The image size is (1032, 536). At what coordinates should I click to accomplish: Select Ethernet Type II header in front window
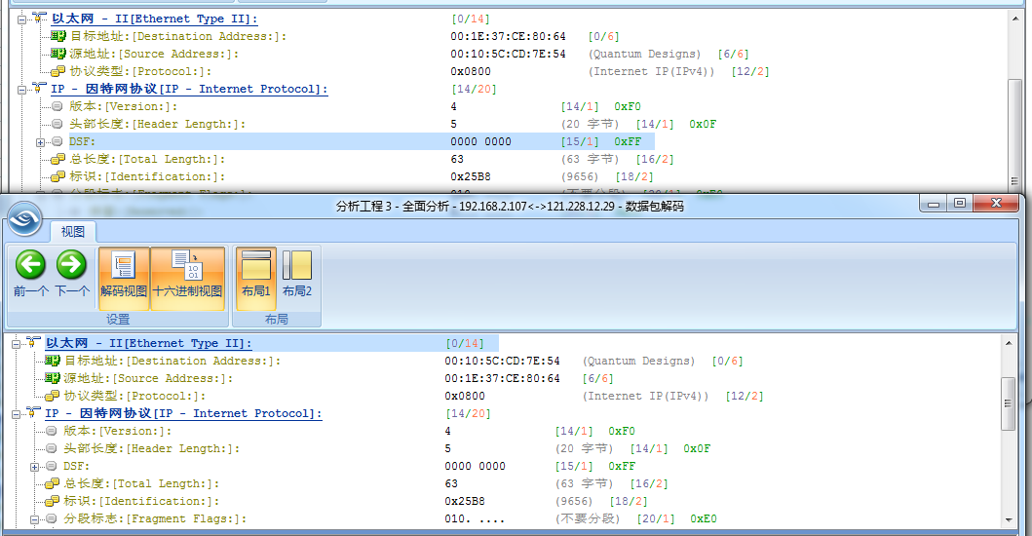pyautogui.click(x=149, y=343)
